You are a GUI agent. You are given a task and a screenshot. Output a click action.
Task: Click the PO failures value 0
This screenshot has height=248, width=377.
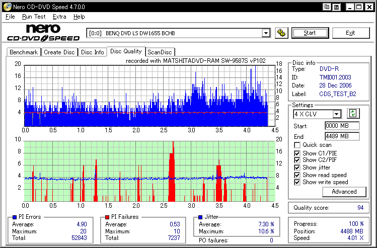pyautogui.click(x=271, y=240)
